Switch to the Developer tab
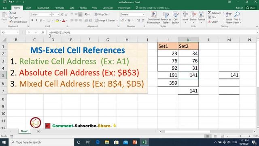Image resolution: width=259 pixels, height=146 pixels. [108, 8]
